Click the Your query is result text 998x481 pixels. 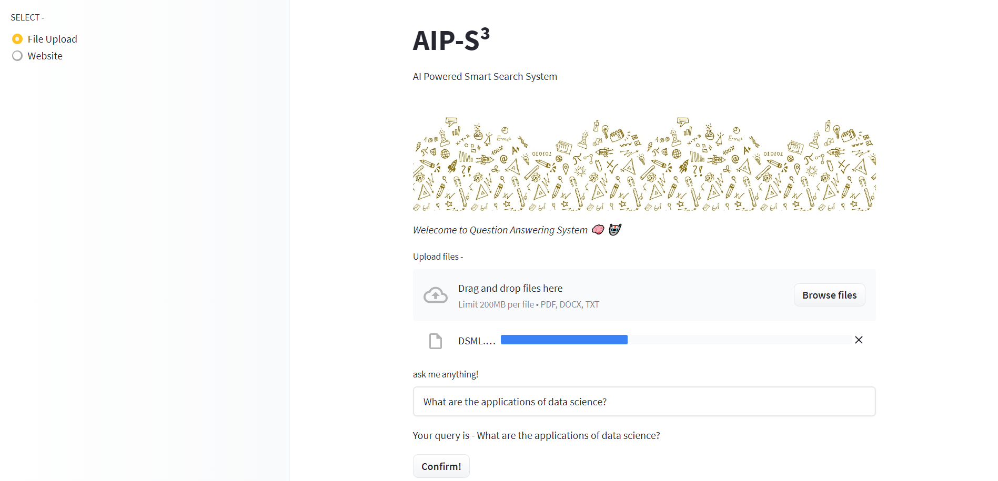[536, 436]
